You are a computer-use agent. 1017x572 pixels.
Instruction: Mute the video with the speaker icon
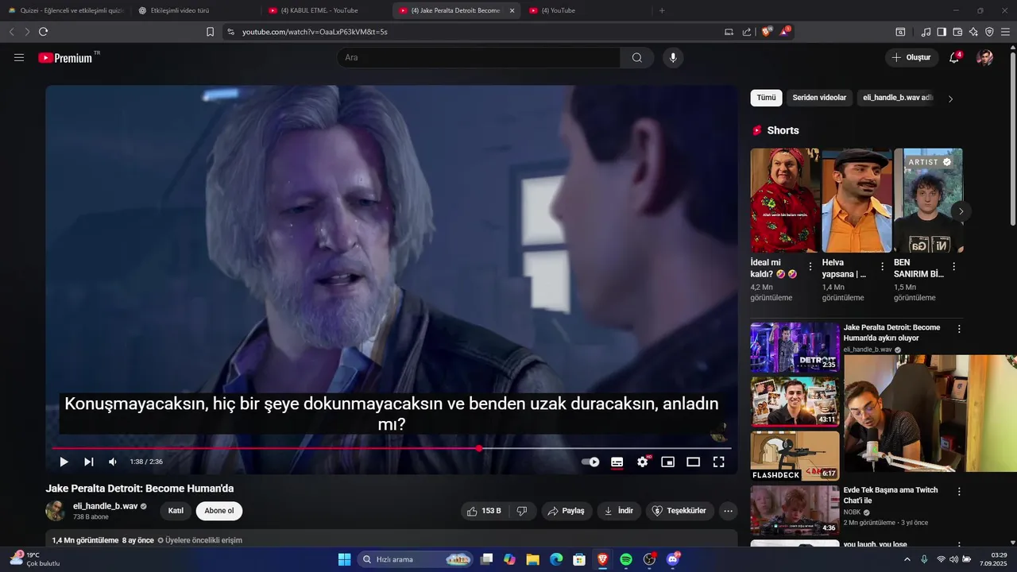point(113,462)
